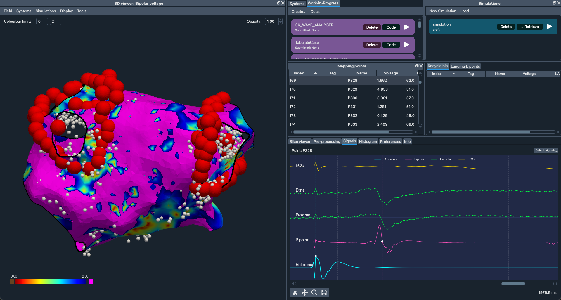561x300 pixels.
Task: Click the signals time scrollbar handle
Action: 513,284
